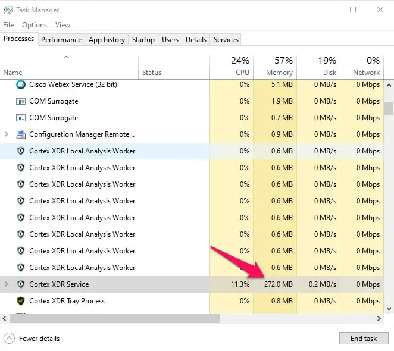Click the Configuration Manager Remote icon
Image resolution: width=394 pixels, height=351 pixels.
click(21, 134)
